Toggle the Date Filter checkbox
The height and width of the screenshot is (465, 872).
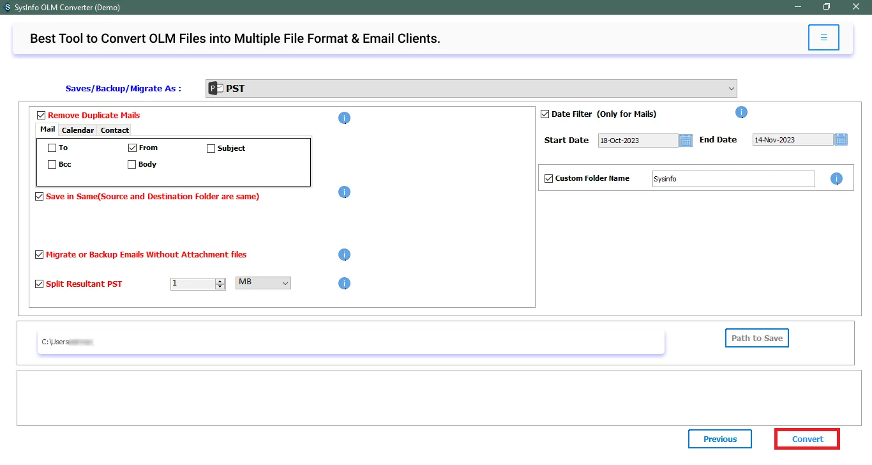[545, 114]
